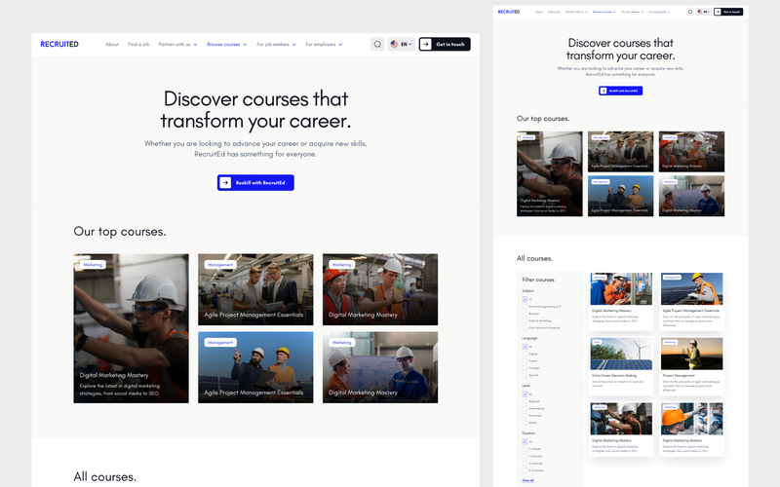Check the English language checkbox
780x487 pixels.
(x=525, y=354)
